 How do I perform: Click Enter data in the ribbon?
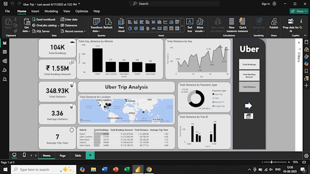coord(69,19)
